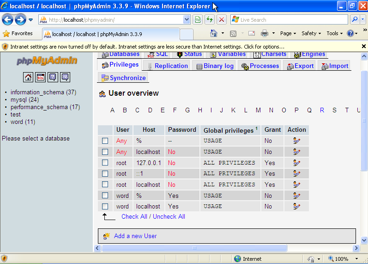Viewport: 368px width, 264px height.
Task: Expand the Safety dropdown menu
Action: [x=311, y=33]
